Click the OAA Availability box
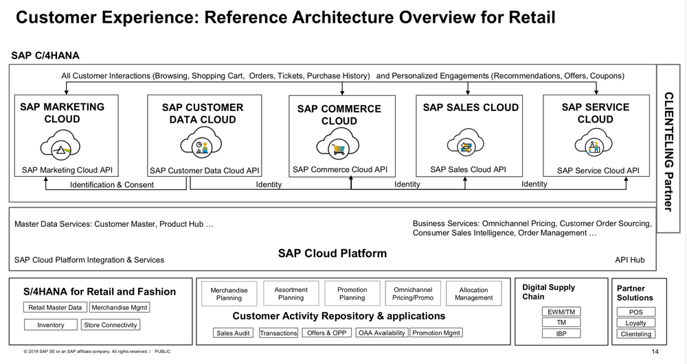Image resolution: width=687 pixels, height=364 pixels. click(381, 332)
